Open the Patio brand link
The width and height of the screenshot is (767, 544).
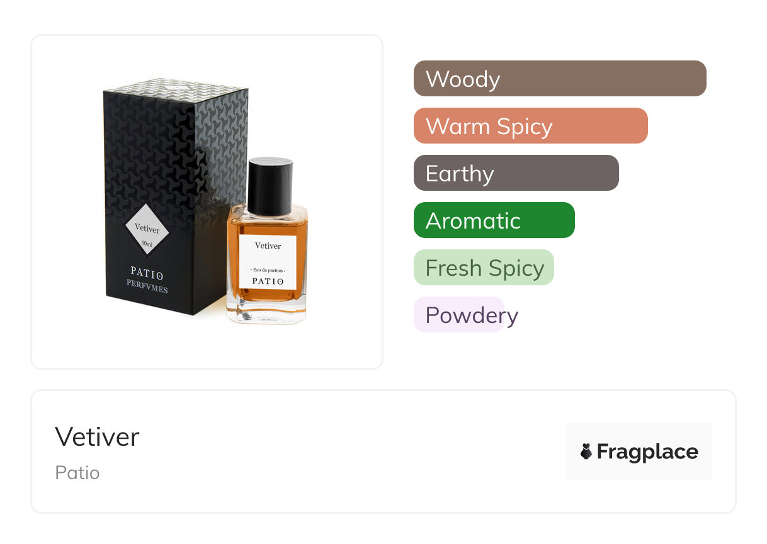[77, 473]
